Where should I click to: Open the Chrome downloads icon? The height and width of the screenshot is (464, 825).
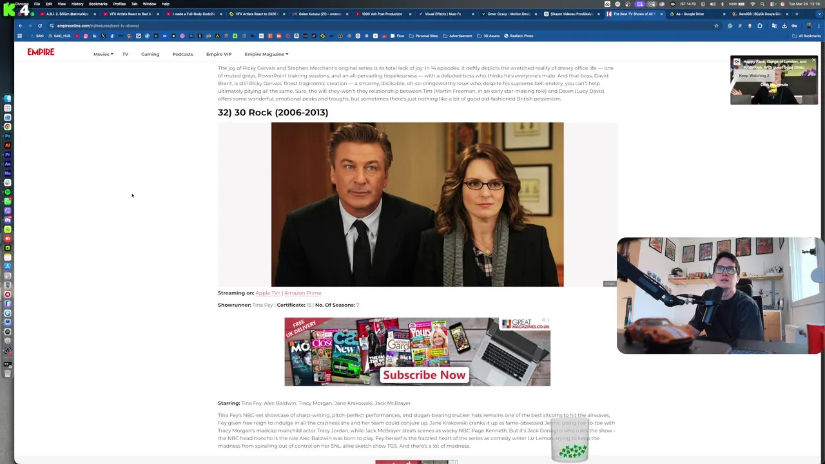pyautogui.click(x=784, y=26)
